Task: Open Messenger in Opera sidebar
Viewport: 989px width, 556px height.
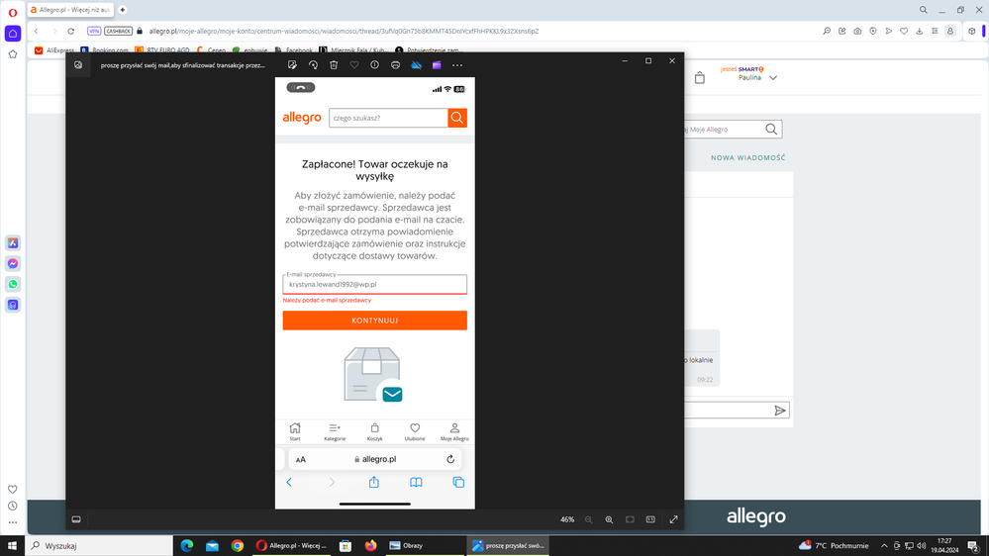Action: click(13, 263)
